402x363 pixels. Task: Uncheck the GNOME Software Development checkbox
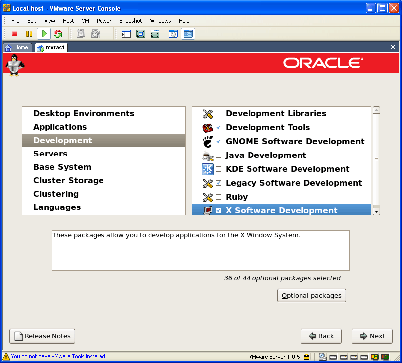(219, 142)
